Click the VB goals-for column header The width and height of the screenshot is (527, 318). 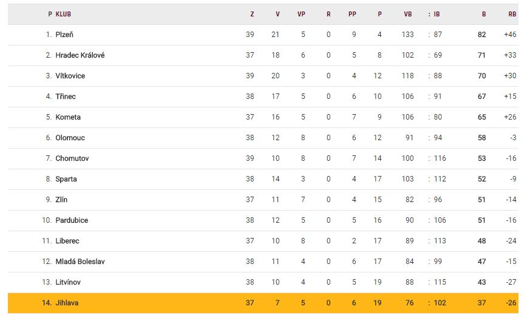pos(407,14)
